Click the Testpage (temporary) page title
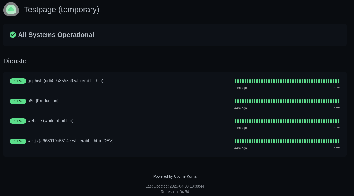Screen dimensions: 354x196 (x=61, y=10)
